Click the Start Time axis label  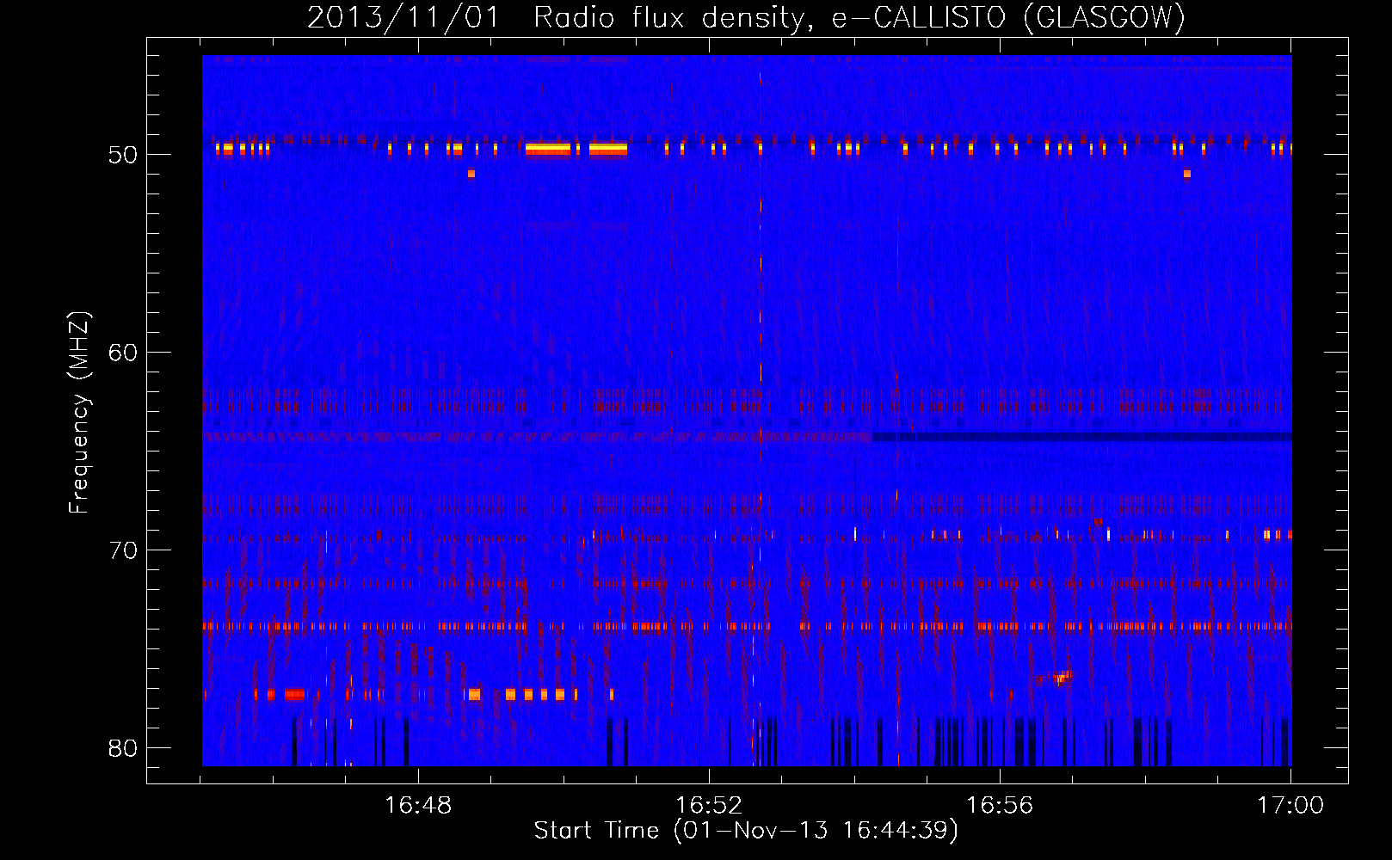pyautogui.click(x=746, y=831)
